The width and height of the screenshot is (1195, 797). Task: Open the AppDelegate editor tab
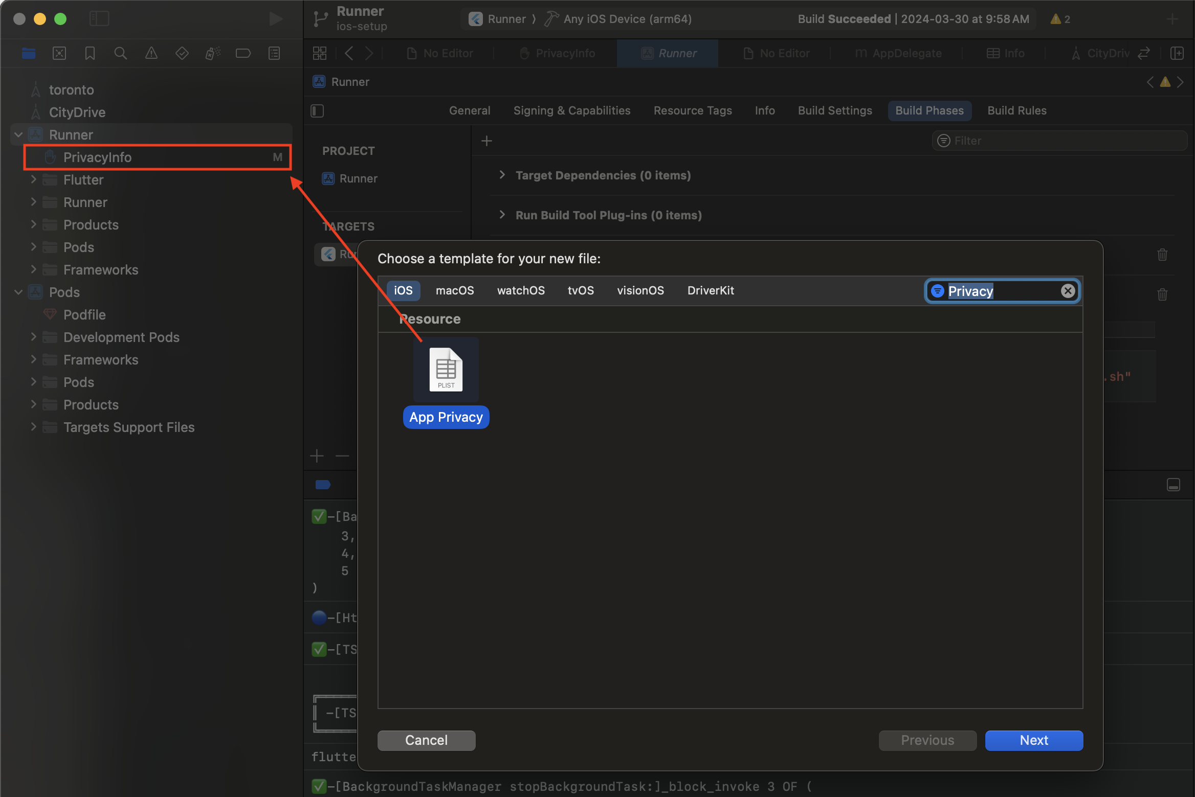(x=898, y=53)
